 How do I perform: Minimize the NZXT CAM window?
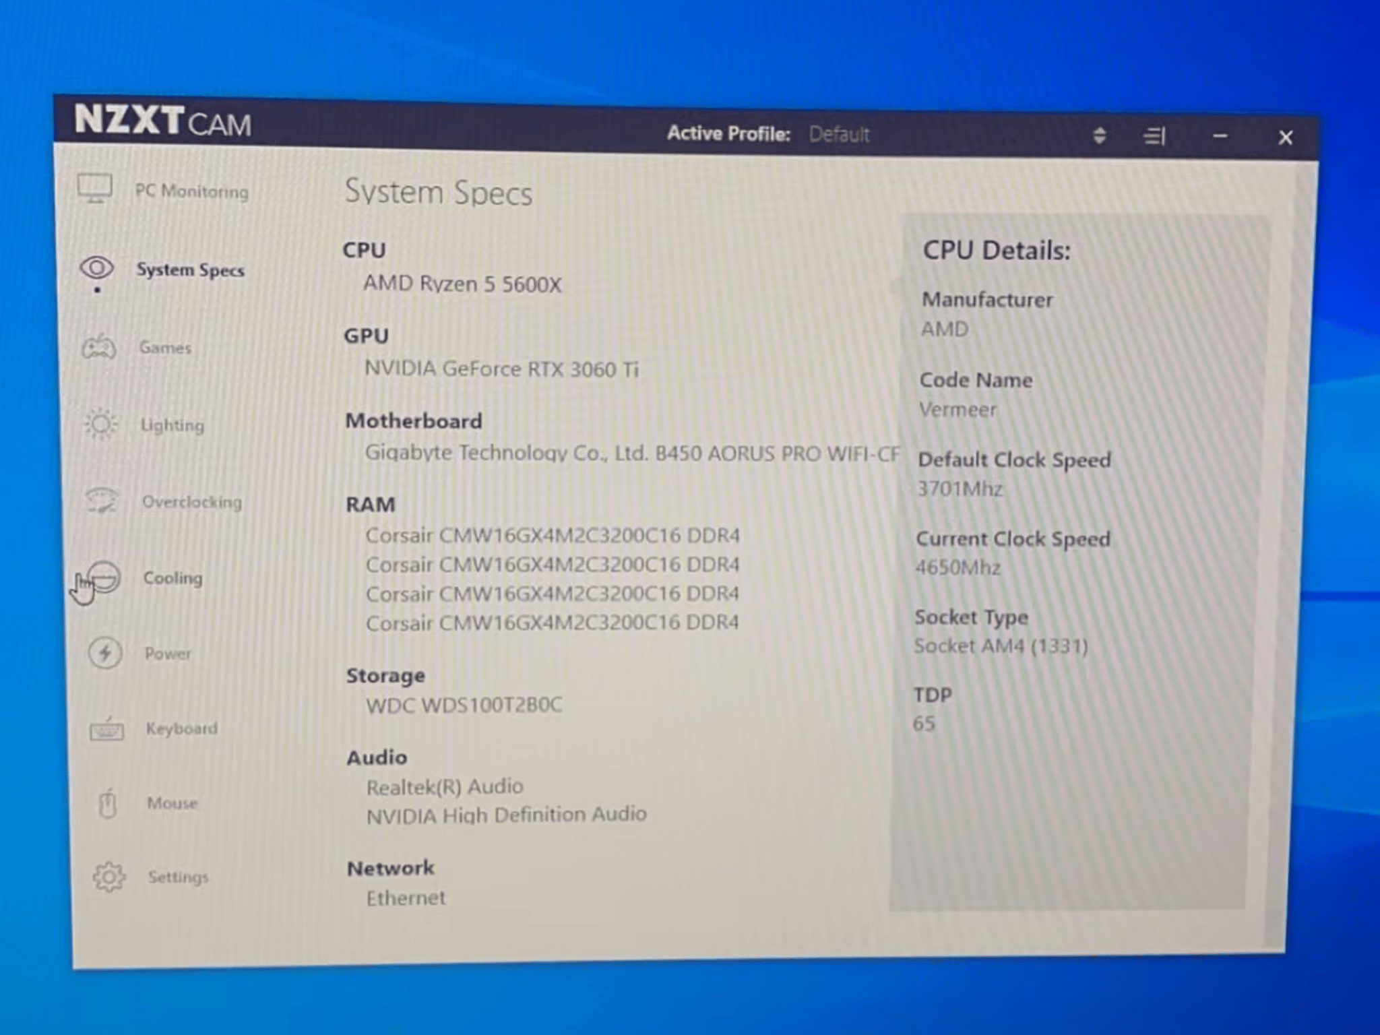pos(1220,137)
